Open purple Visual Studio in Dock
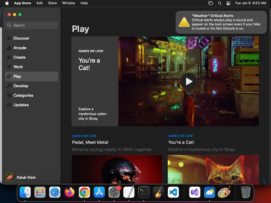Viewport: 271px width, 203px height. click(195, 192)
